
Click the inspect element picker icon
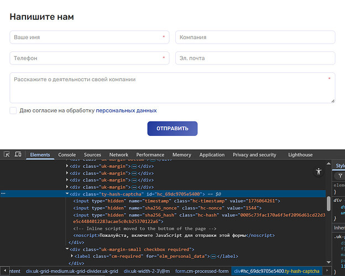tap(7, 155)
